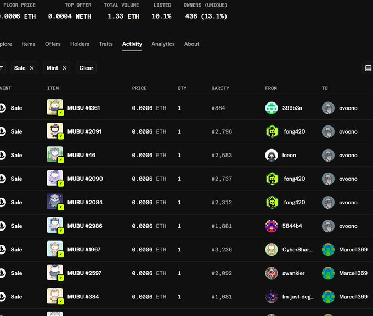Click ovoono avatar in MUBU #46 row
373x316 pixels.
pos(328,155)
